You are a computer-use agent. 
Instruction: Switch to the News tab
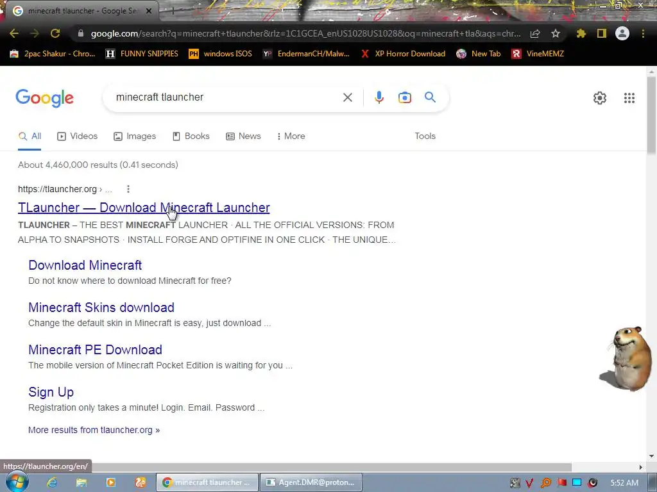pyautogui.click(x=243, y=136)
